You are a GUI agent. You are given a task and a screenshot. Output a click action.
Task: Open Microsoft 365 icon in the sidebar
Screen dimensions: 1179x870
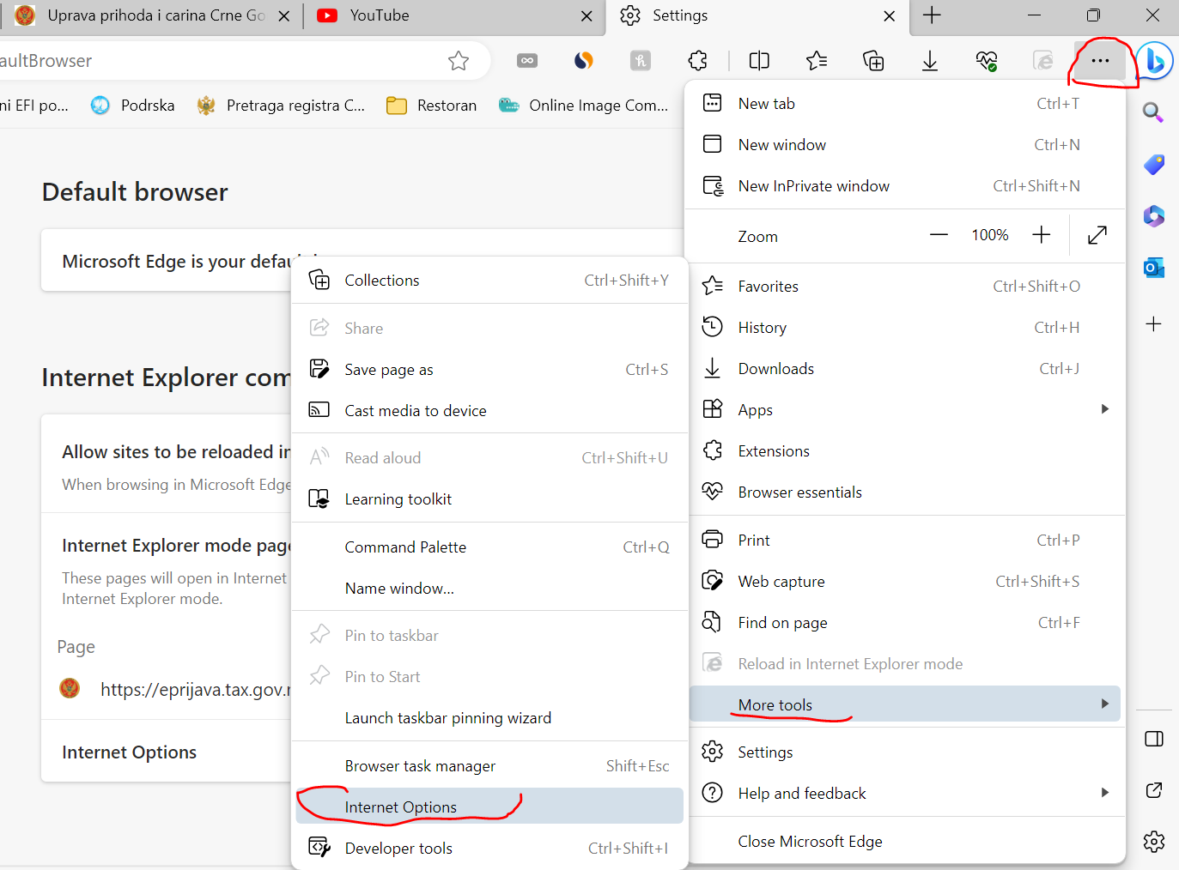click(1153, 215)
